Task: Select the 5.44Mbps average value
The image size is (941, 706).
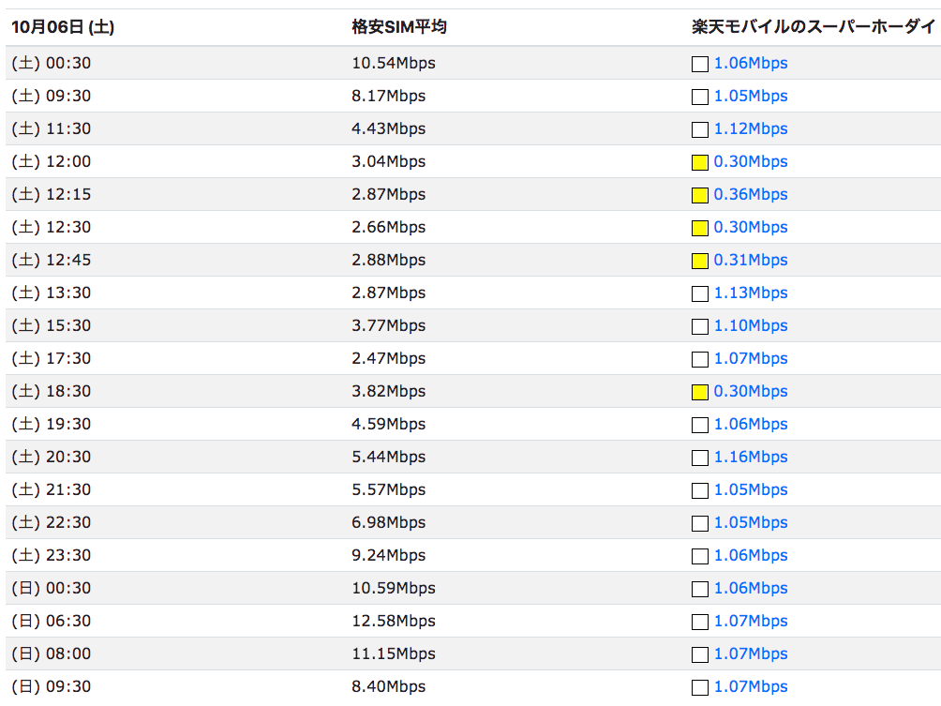Action: click(x=388, y=457)
